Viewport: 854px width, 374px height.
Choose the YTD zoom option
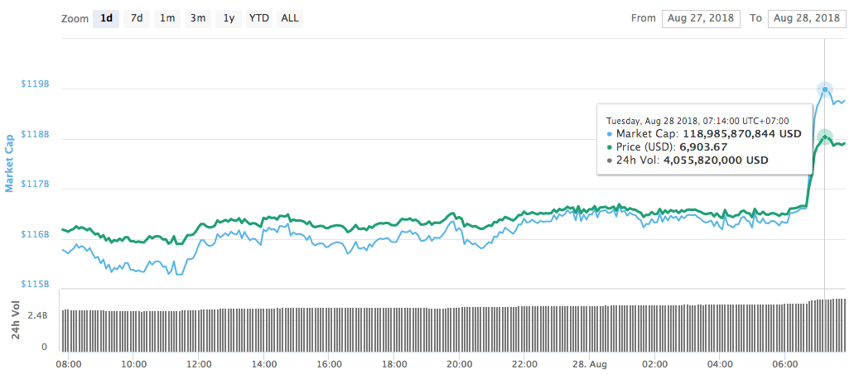click(x=259, y=18)
